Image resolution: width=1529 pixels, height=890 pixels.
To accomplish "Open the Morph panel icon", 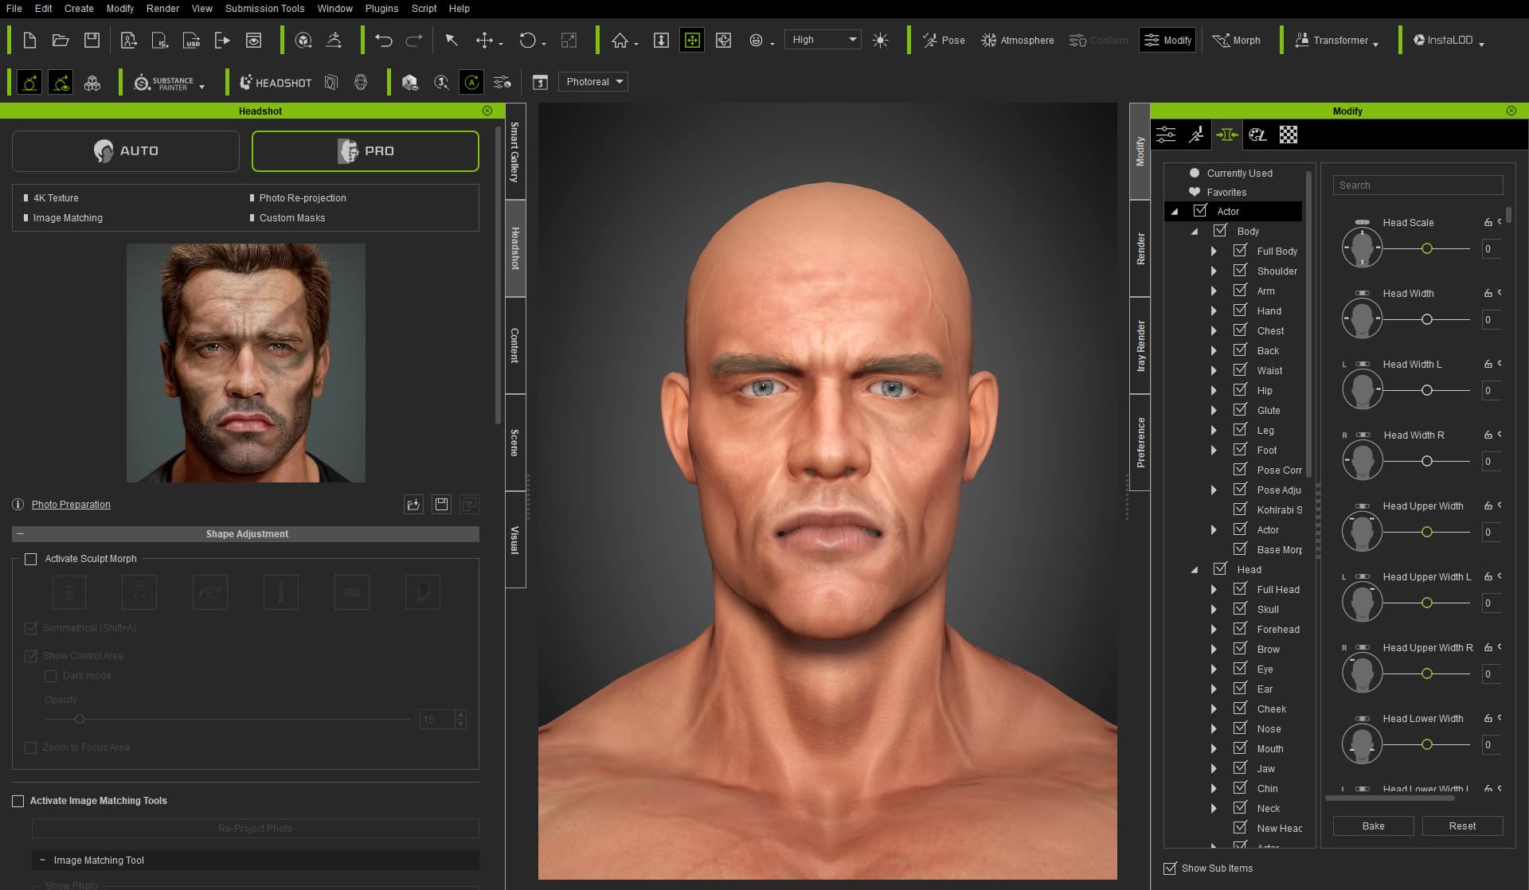I will click(1236, 40).
